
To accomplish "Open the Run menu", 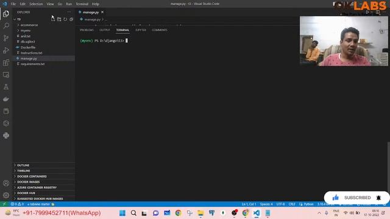I will pyautogui.click(x=69, y=4).
